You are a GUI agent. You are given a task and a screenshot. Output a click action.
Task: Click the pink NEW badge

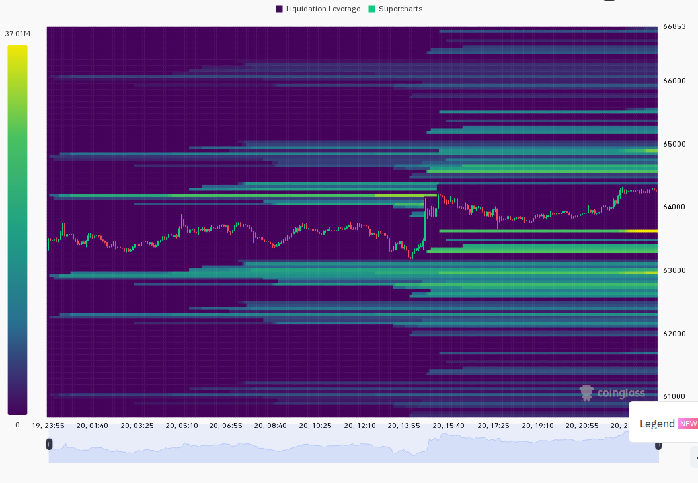(688, 424)
